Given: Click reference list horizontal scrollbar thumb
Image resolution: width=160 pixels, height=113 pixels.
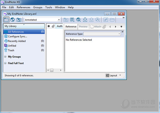Looking at the screenshot, I should click(x=52, y=70).
